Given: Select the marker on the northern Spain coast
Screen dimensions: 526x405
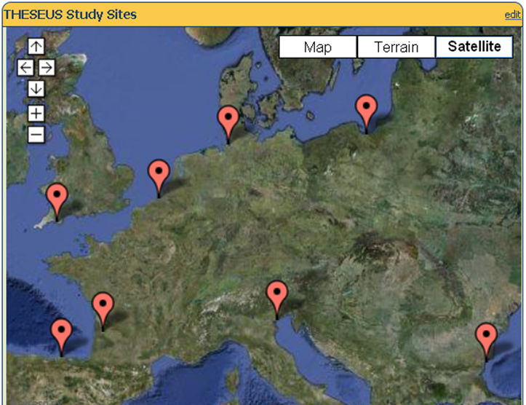Looking at the screenshot, I should pyautogui.click(x=62, y=335).
